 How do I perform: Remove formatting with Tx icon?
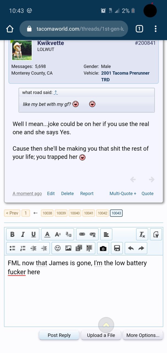pos(142,235)
